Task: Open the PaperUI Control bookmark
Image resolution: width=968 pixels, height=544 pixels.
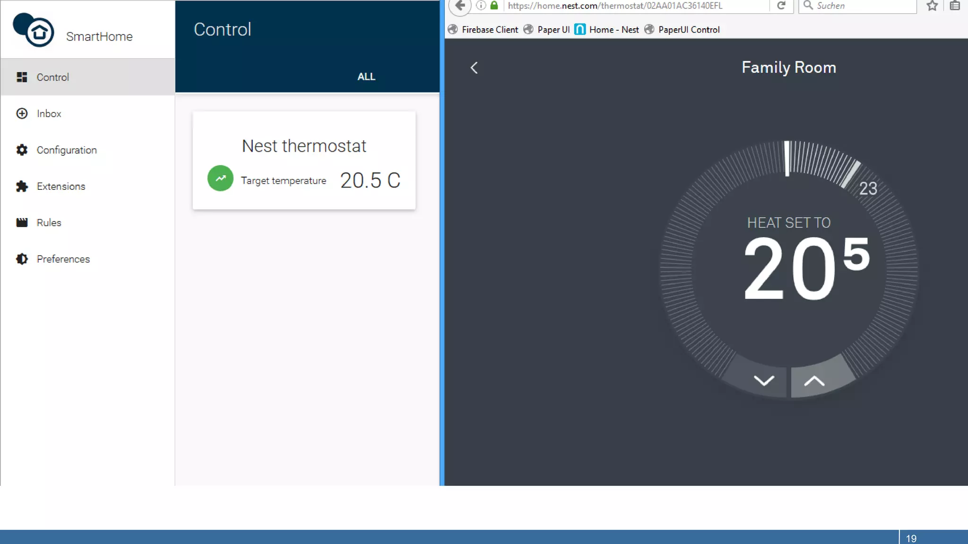Action: pyautogui.click(x=689, y=30)
